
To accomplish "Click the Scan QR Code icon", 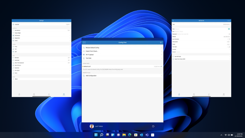I will tap(173, 57).
